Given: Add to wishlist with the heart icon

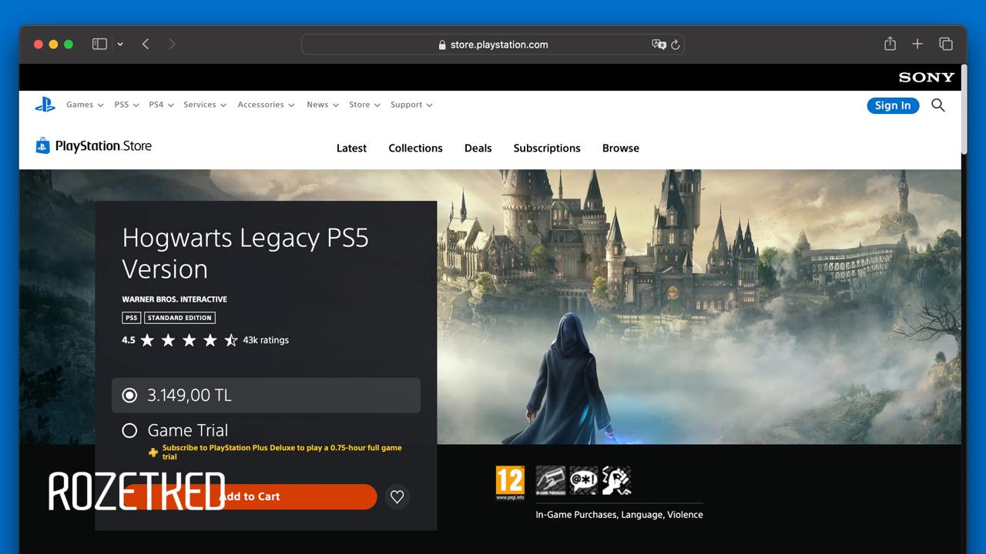Looking at the screenshot, I should click(x=397, y=497).
